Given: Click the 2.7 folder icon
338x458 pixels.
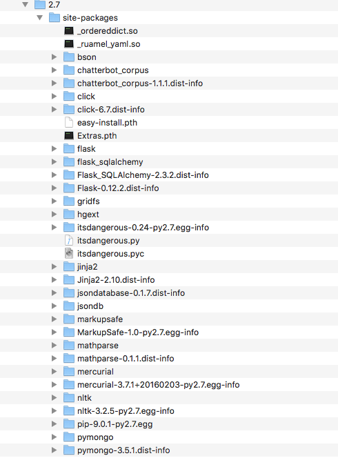Looking at the screenshot, I should coord(40,4).
